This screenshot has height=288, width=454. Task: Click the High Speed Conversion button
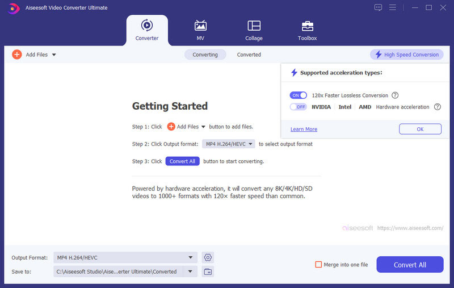407,55
